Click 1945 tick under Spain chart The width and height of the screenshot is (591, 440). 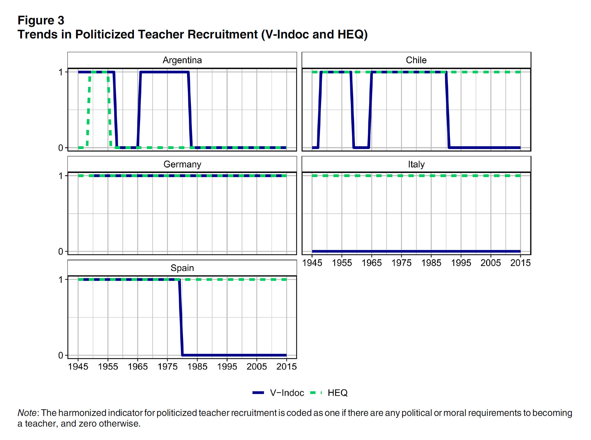78,366
